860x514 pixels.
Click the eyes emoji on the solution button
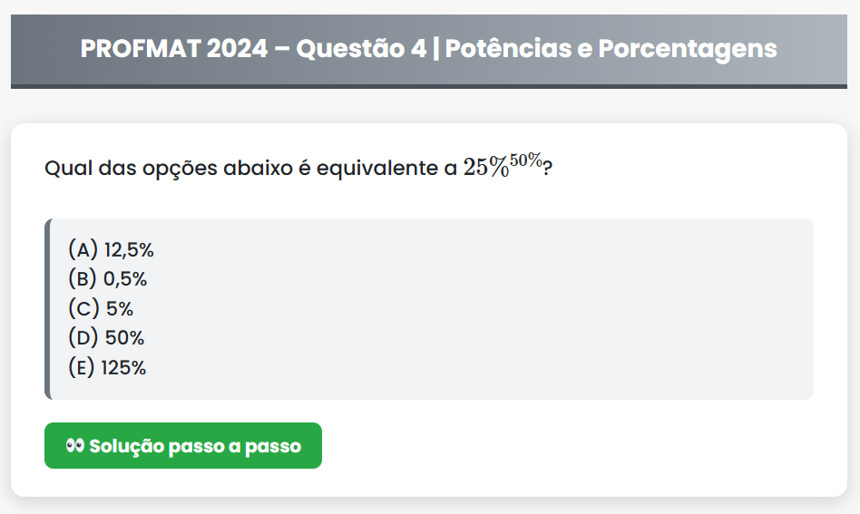[x=74, y=446]
